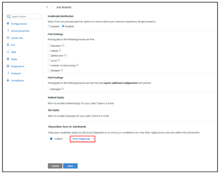Open Configurations gear icon in sidebar

point(8,24)
